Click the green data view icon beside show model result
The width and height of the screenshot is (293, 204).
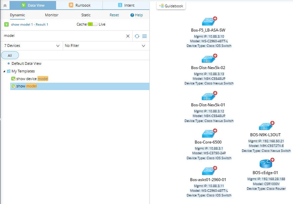tap(6, 24)
